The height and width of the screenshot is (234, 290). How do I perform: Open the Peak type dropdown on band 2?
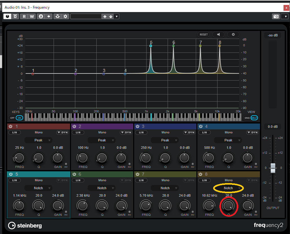(102, 140)
